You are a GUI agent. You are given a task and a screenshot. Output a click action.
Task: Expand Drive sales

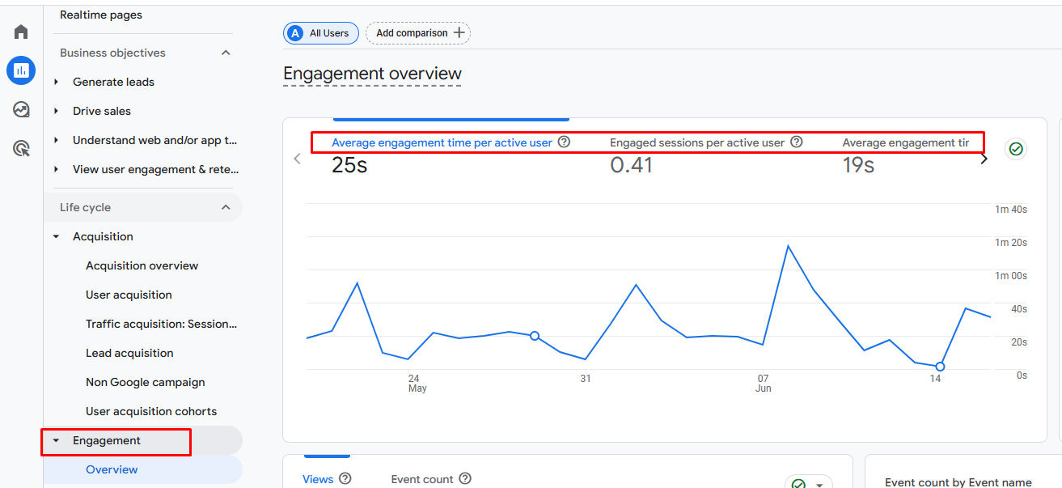point(56,111)
